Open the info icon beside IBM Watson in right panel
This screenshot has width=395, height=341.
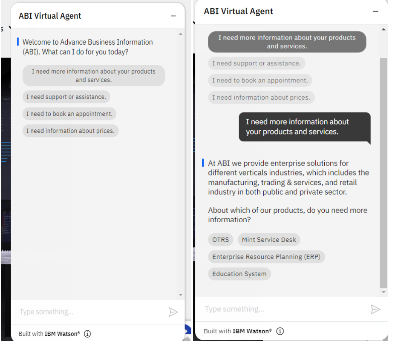coord(280,331)
